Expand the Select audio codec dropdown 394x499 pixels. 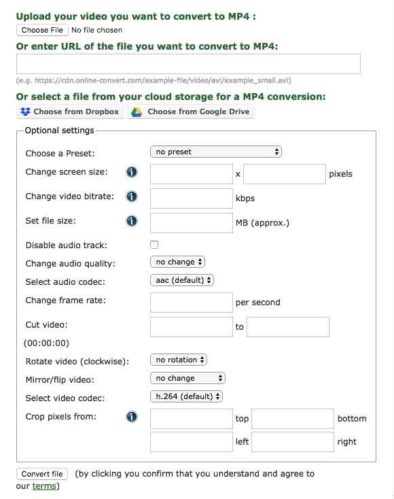(x=182, y=280)
